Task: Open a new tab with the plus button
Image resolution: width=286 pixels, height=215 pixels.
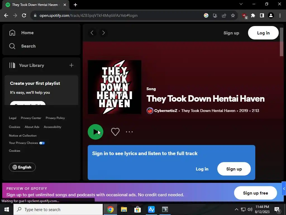Action: click(x=75, y=5)
